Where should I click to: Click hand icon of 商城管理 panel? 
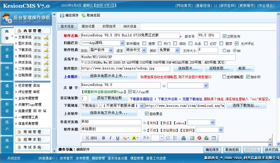coord(19,132)
